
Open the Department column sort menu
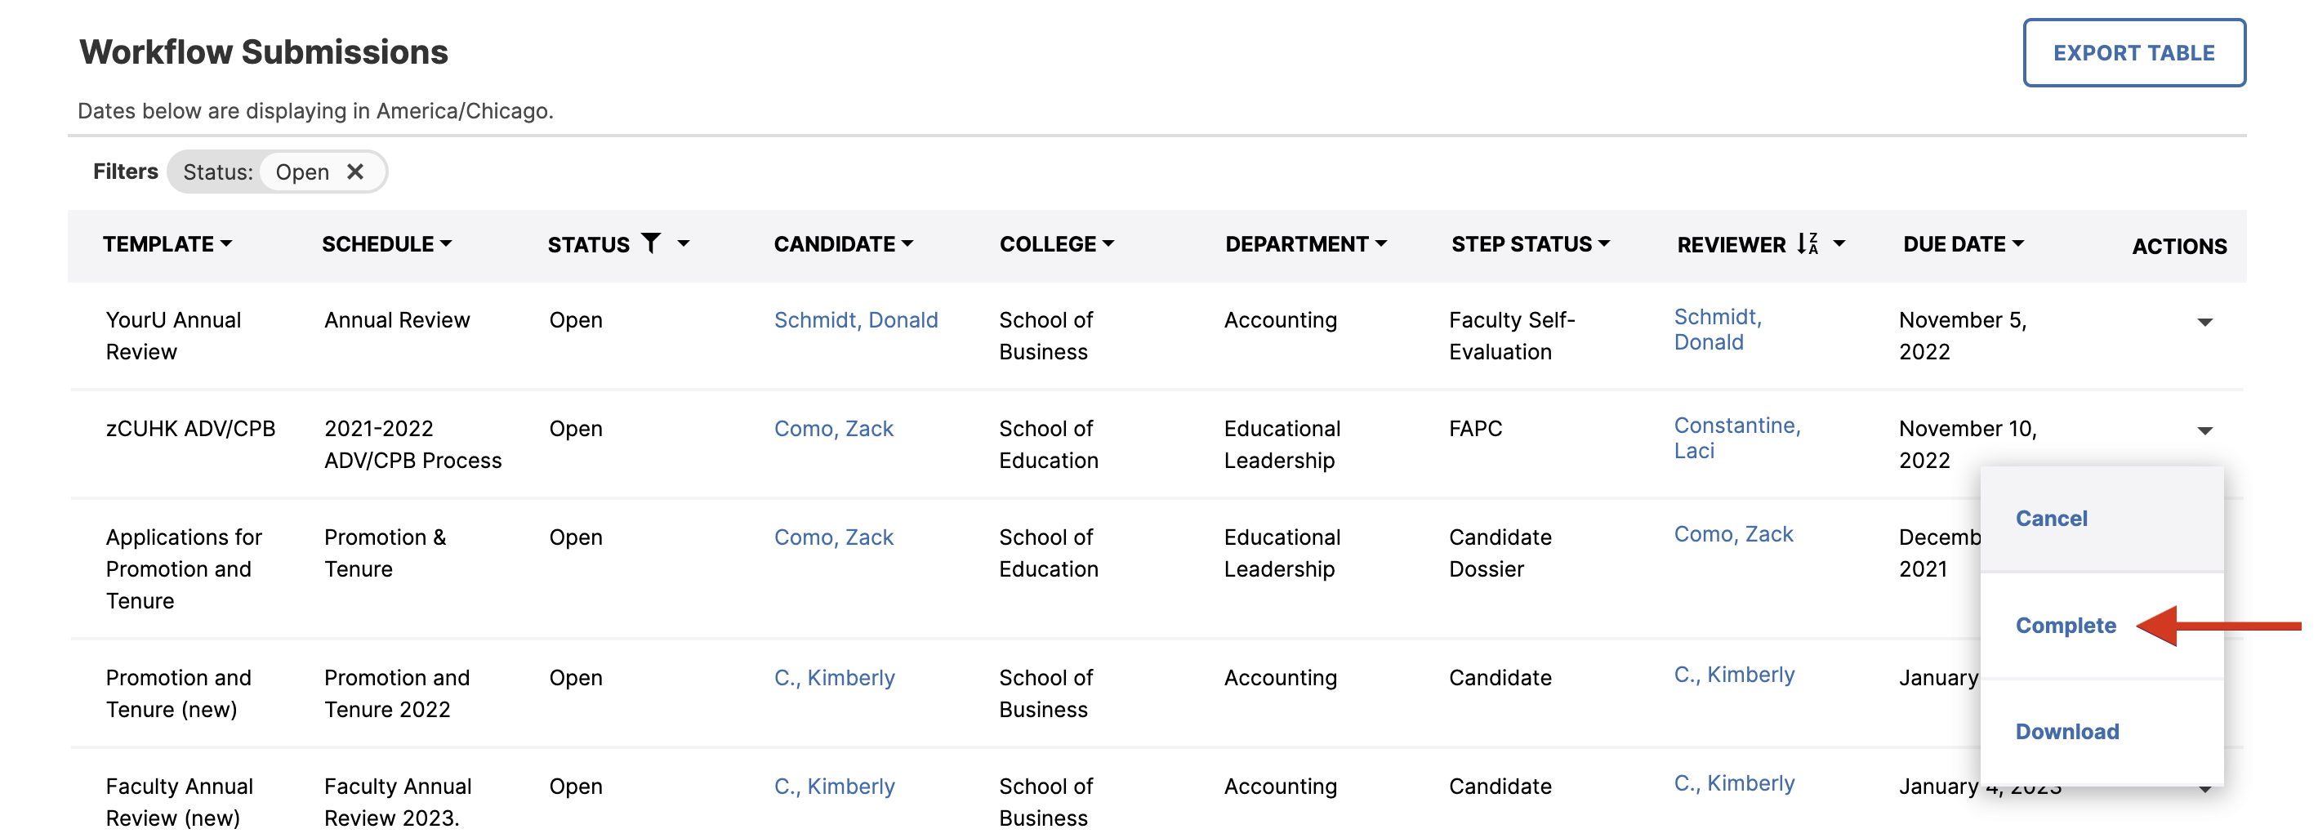tap(1381, 243)
